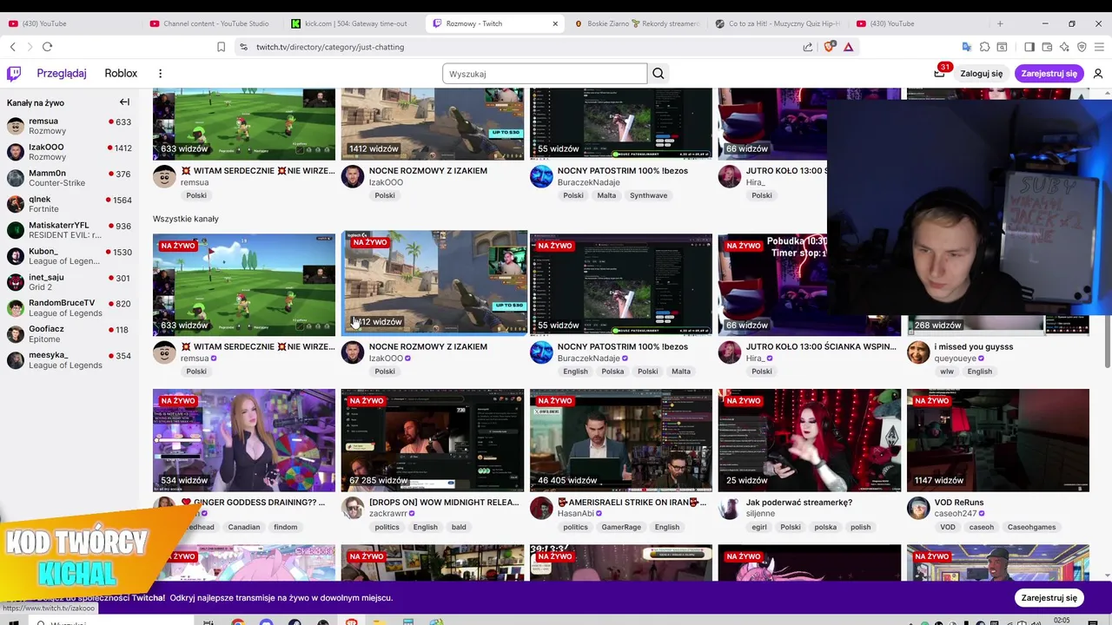Open stream title 'Jak poderwać streamerkę?'
1112x625 pixels.
coord(799,503)
